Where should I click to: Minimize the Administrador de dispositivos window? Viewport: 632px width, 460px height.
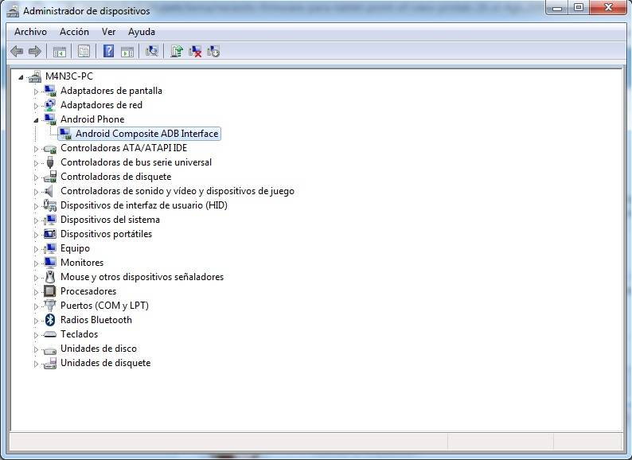coord(557,8)
